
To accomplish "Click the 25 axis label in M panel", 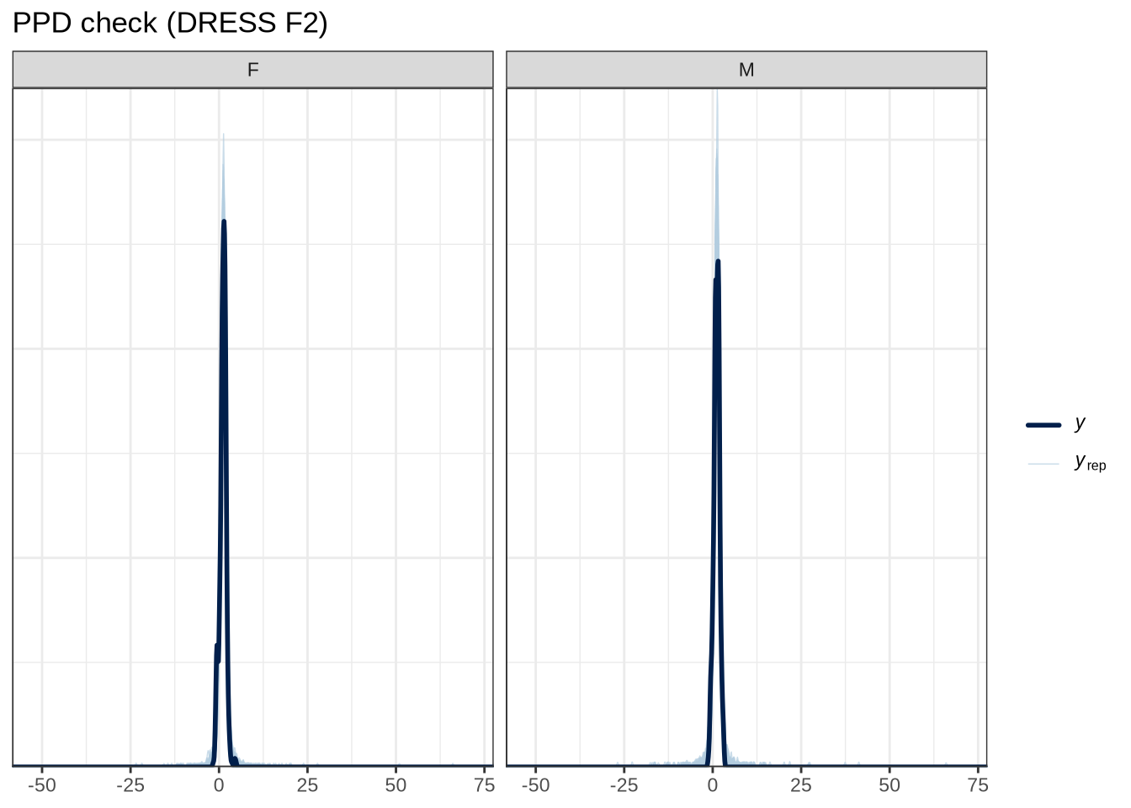I will click(801, 786).
